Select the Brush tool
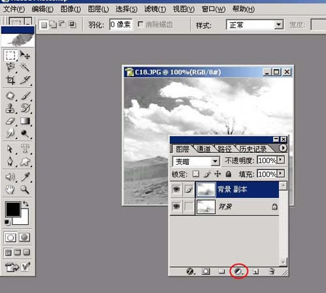This screenshot has width=326, height=293. tap(25, 96)
